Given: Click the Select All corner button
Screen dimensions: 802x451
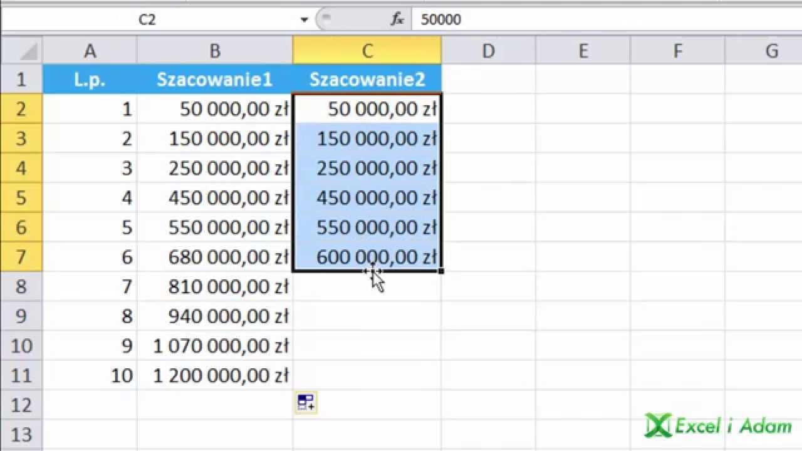Looking at the screenshot, I should (21, 51).
